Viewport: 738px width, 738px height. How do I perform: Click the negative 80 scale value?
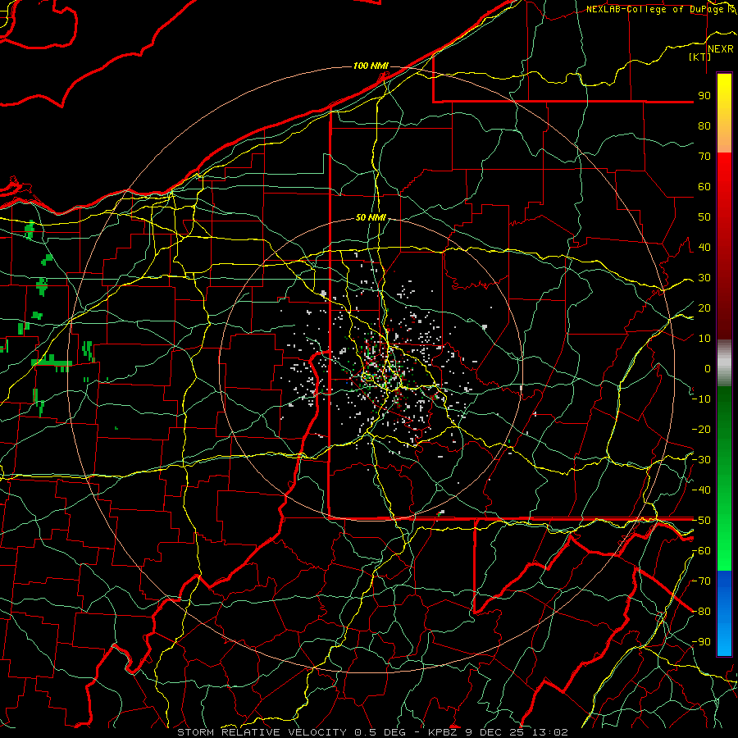[x=701, y=612]
